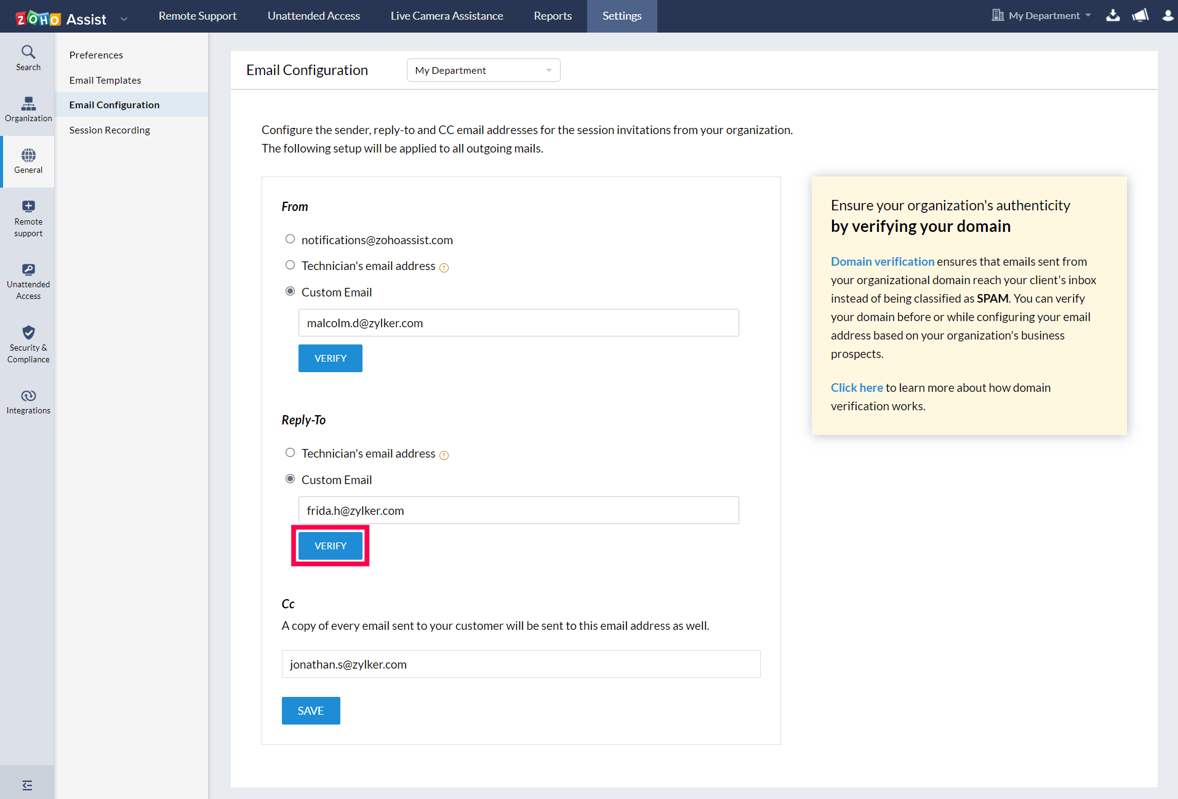This screenshot has width=1178, height=799.
Task: Select notifications@zohoassist.com as From address
Action: (290, 239)
